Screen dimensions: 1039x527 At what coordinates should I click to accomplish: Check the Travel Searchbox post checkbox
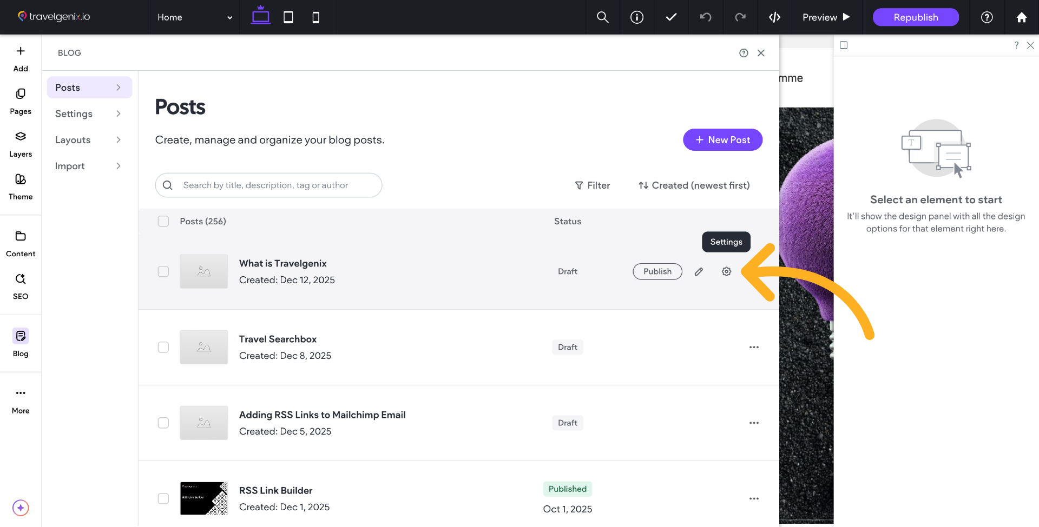coord(163,347)
